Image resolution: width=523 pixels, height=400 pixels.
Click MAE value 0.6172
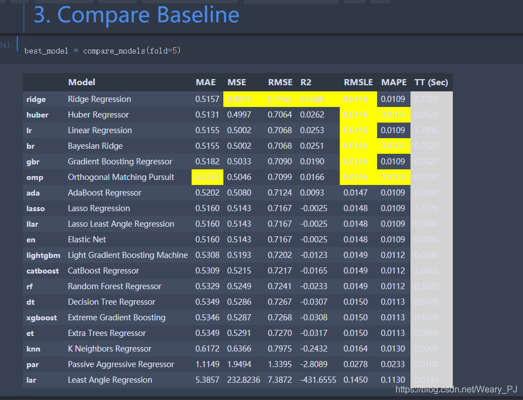coord(207,349)
